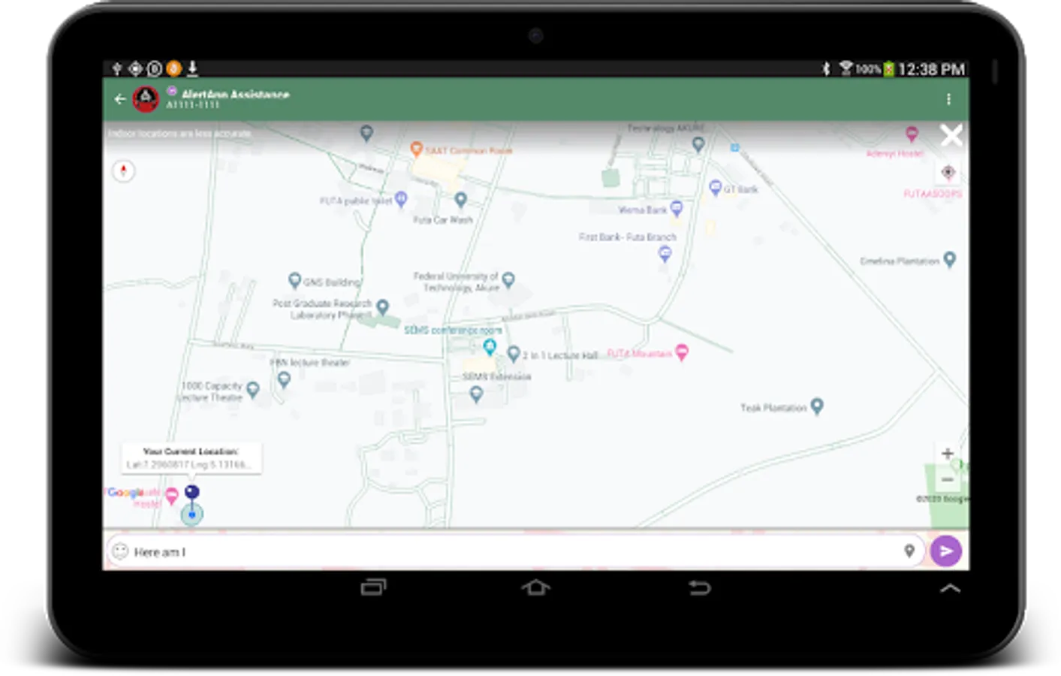Select the 1000 Capacity Lecture Theatre marker
This screenshot has width=1061, height=676.
(x=253, y=389)
